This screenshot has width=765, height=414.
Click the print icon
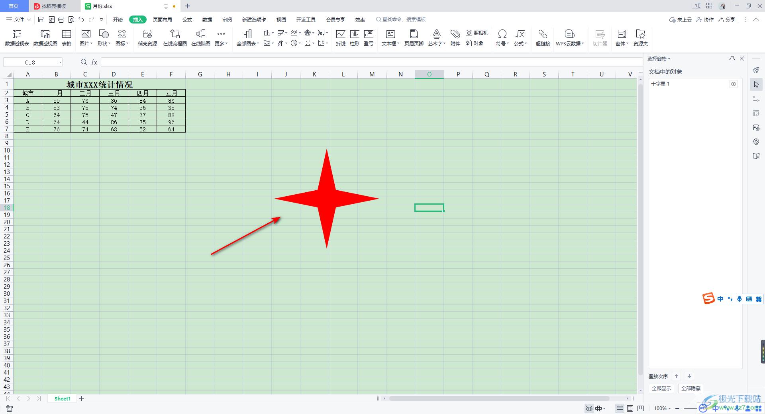61,20
